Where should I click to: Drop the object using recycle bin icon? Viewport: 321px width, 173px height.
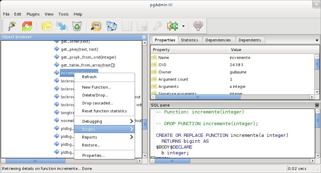coord(77,26)
